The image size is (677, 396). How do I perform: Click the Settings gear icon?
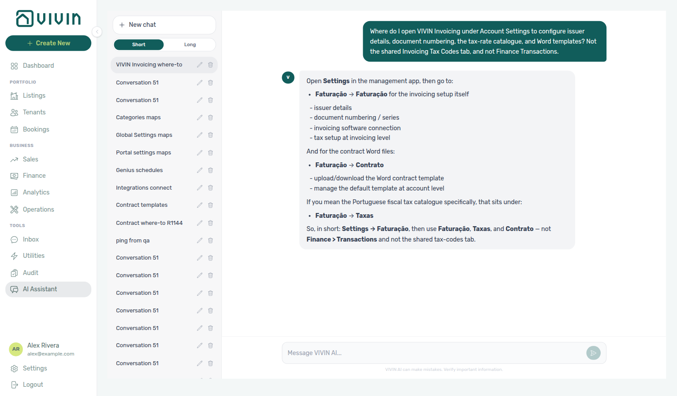[x=14, y=369]
